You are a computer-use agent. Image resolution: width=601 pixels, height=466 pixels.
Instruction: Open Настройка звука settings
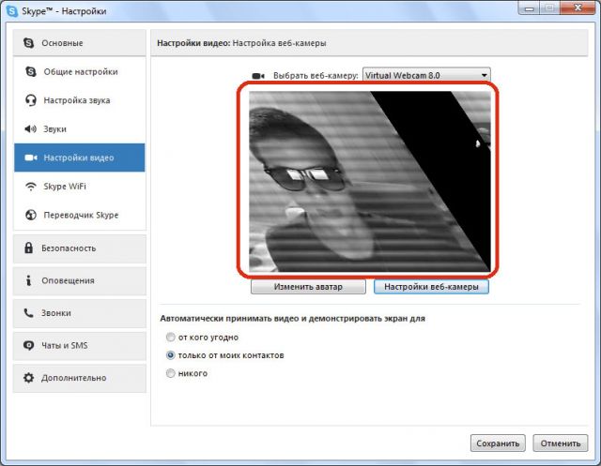80,100
